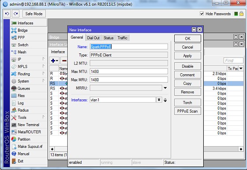
Task: Open the Mesh sidebar icon
Action: 14,52
